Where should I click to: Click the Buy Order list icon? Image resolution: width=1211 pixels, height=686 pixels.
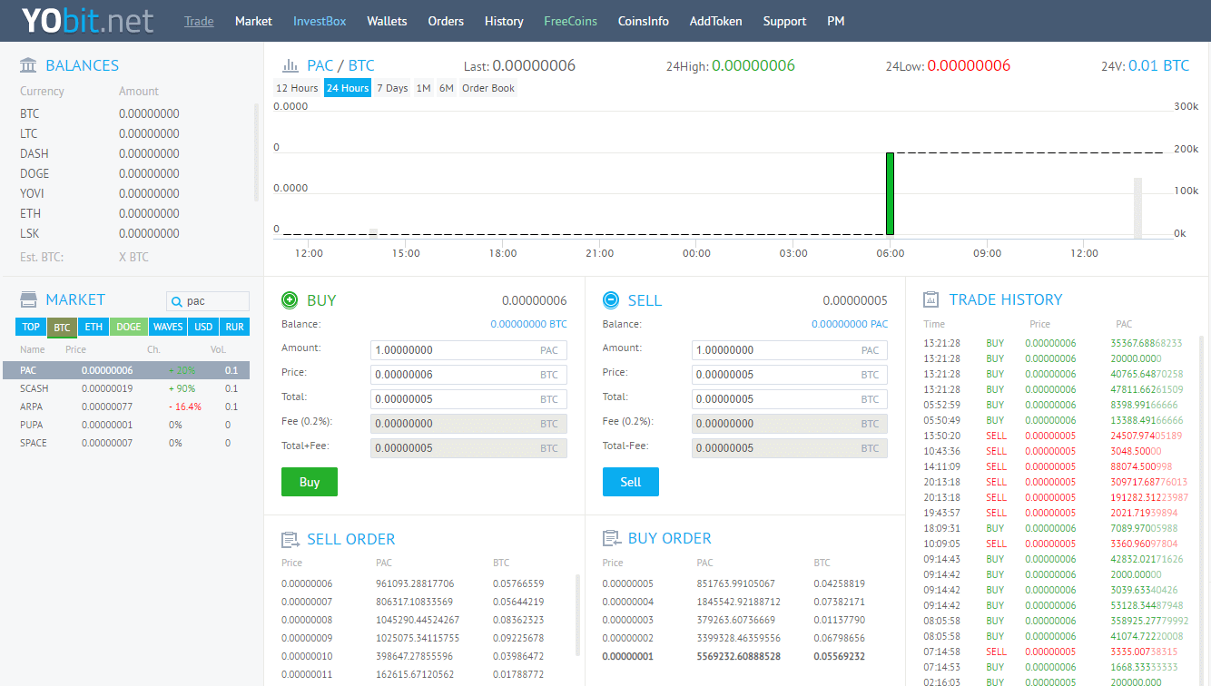(612, 539)
